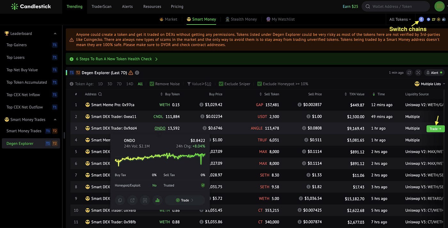Collapse the Smart Money Trades section

(55, 120)
